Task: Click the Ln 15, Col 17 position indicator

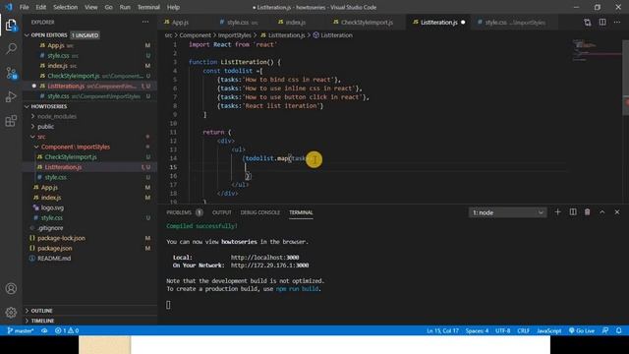Action: coord(442,330)
